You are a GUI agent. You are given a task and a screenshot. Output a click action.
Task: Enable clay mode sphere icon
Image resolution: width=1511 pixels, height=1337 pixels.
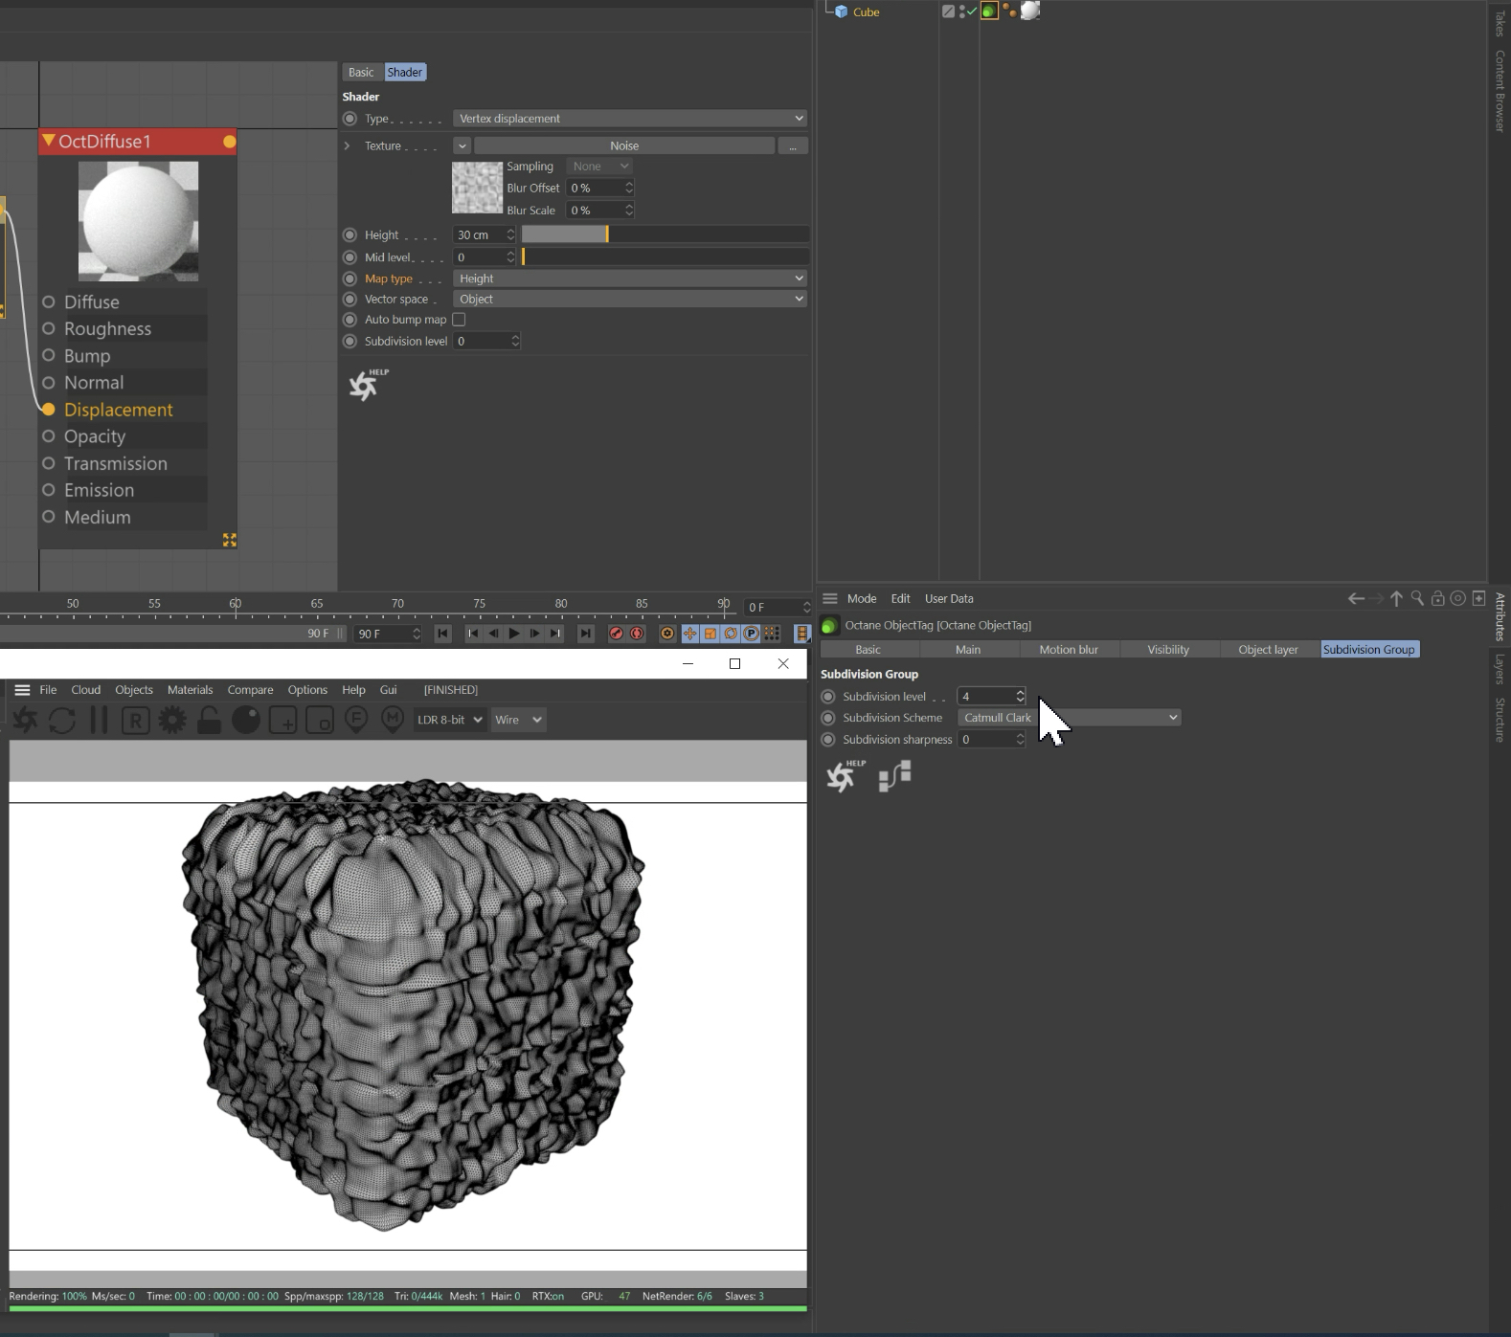coord(246,720)
